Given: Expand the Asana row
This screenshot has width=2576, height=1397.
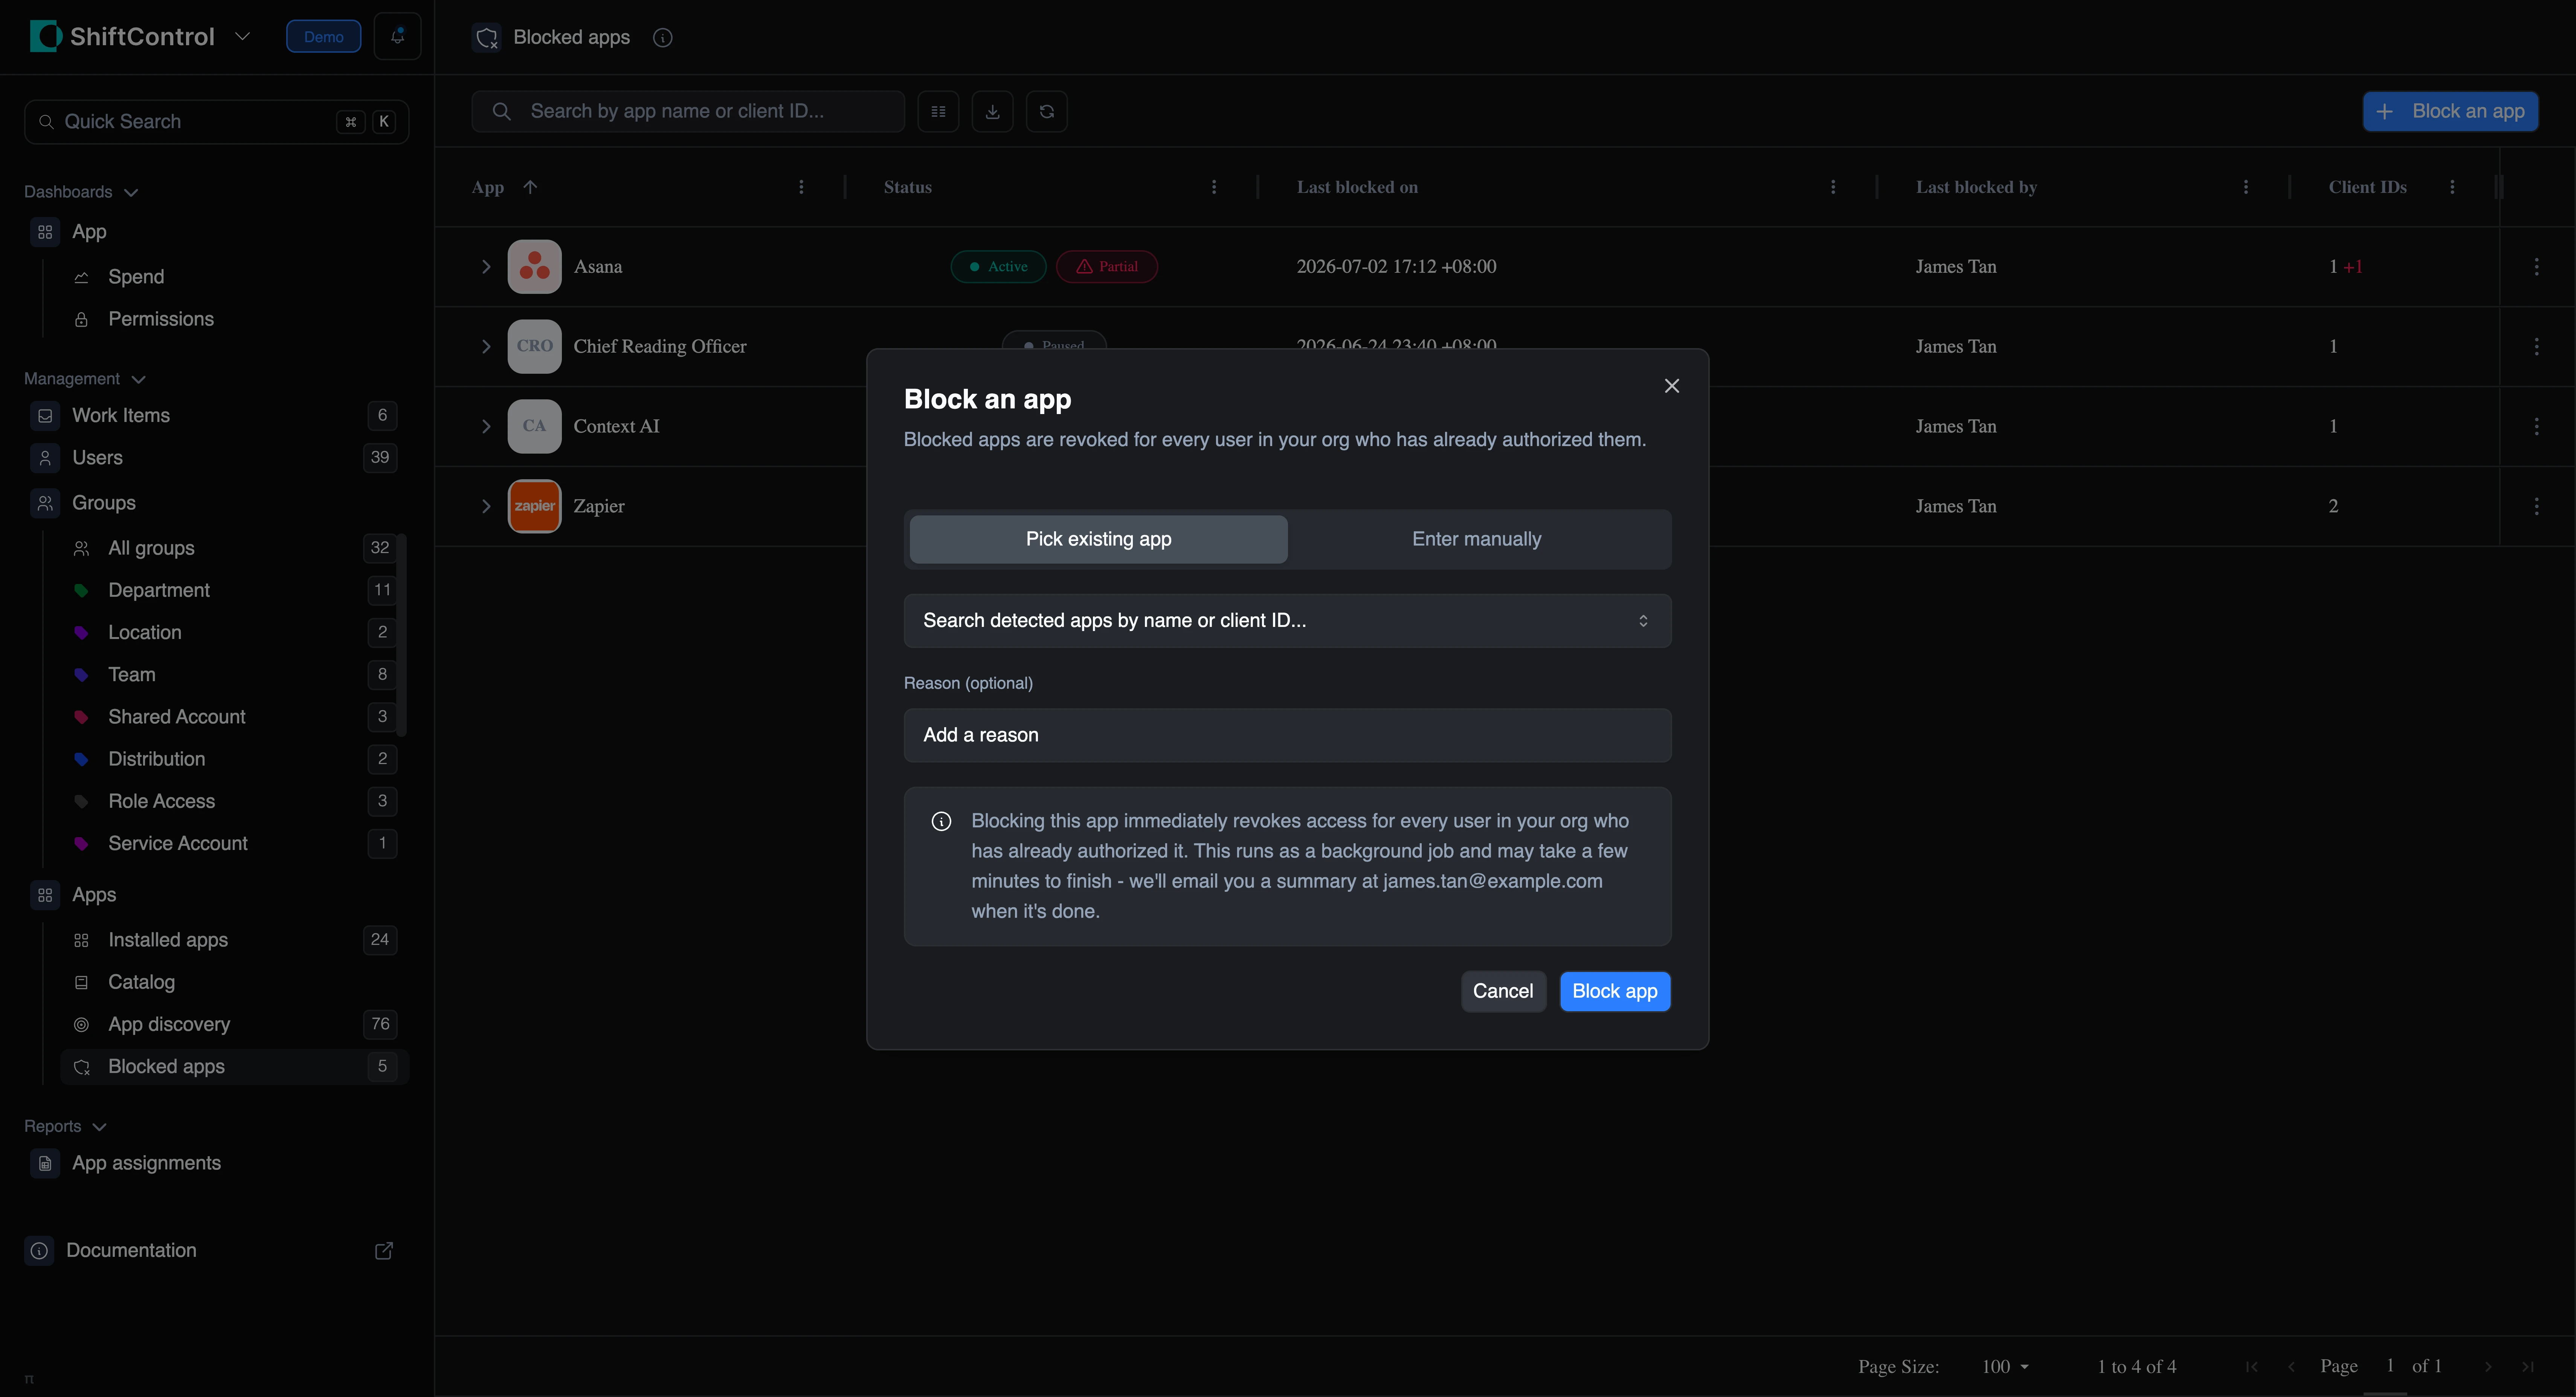Looking at the screenshot, I should click(486, 266).
